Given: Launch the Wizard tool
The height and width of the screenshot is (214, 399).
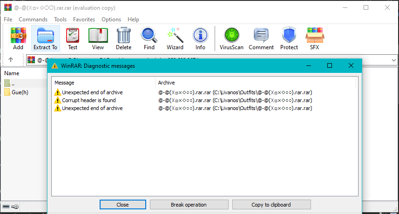Looking at the screenshot, I should coord(175,38).
